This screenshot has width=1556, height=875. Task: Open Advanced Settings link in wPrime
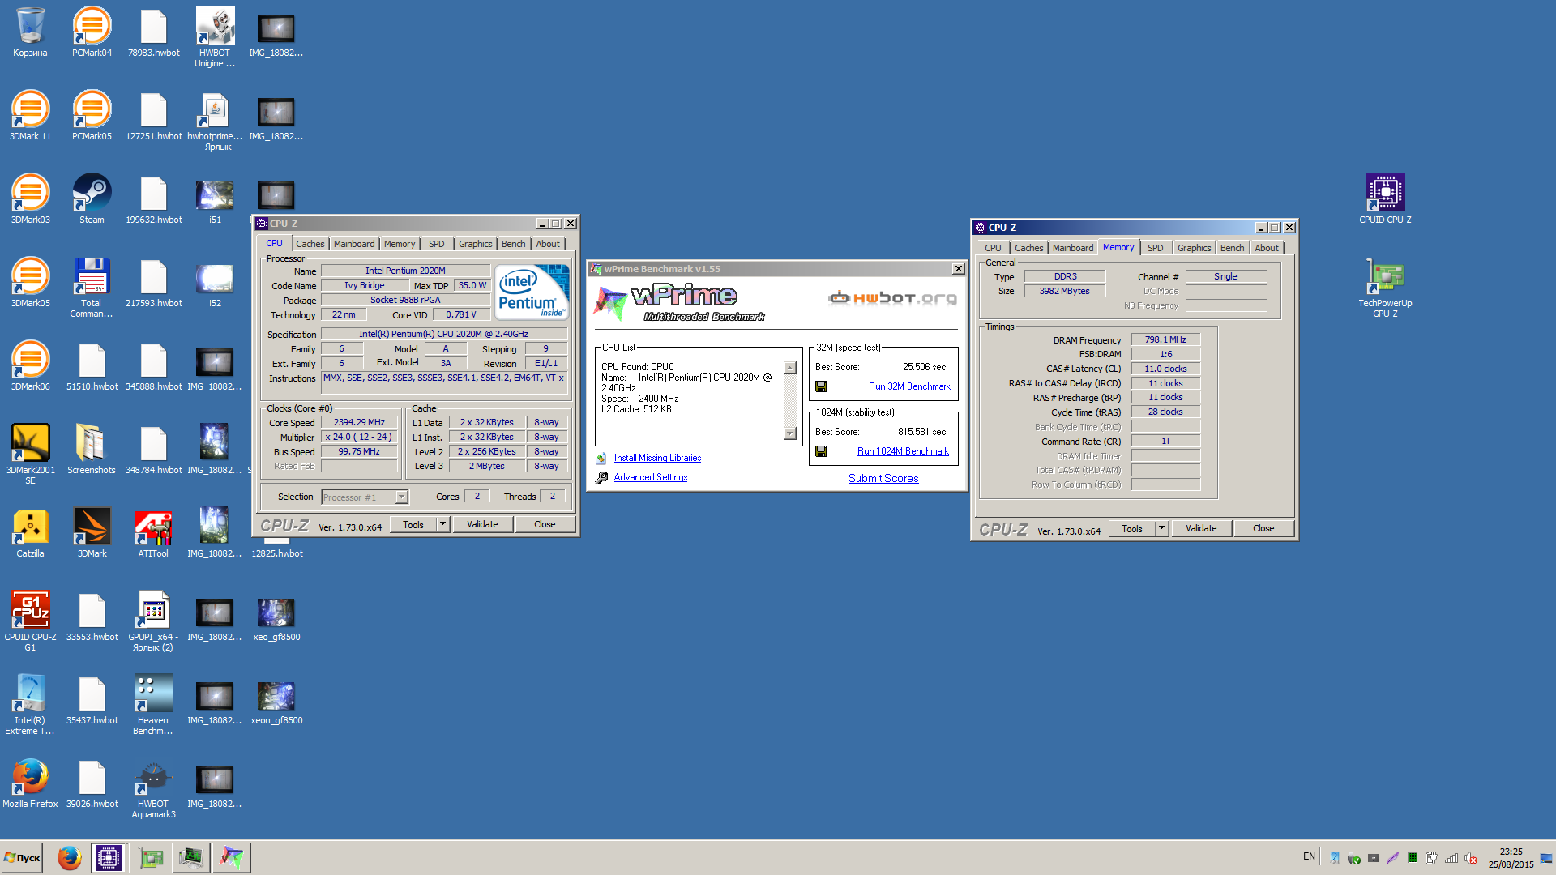[651, 478]
